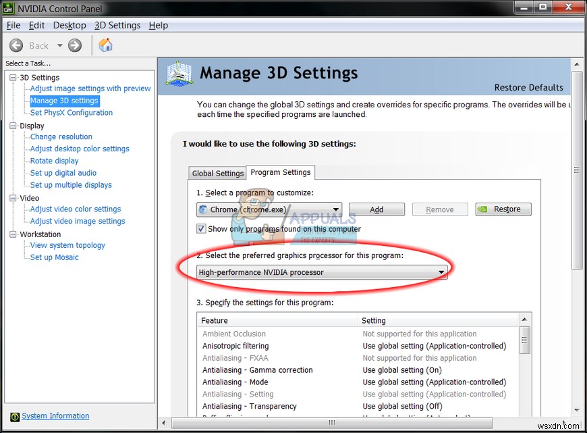Click the NVIDIA Control Panel title icon
The image size is (587, 433).
point(8,8)
